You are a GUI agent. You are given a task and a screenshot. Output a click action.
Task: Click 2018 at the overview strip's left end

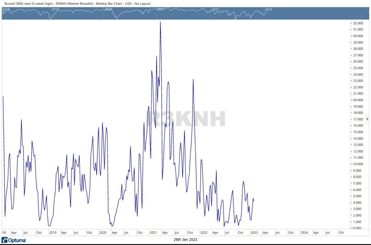click(6, 9)
